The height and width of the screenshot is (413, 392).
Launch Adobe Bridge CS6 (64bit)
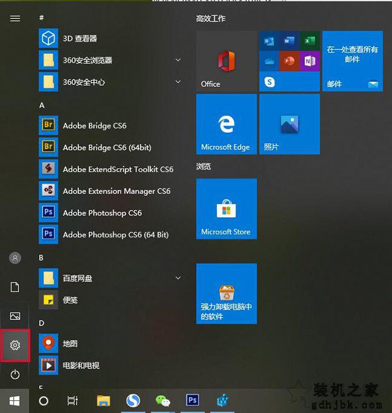[110, 147]
